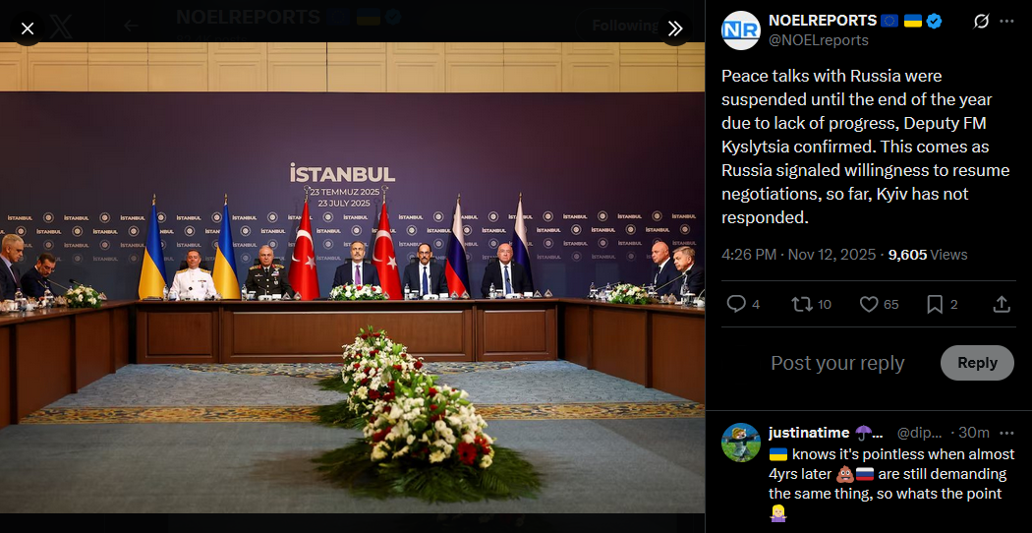The image size is (1032, 533).
Task: Click the 30m timestamp on reply
Action: (x=974, y=433)
